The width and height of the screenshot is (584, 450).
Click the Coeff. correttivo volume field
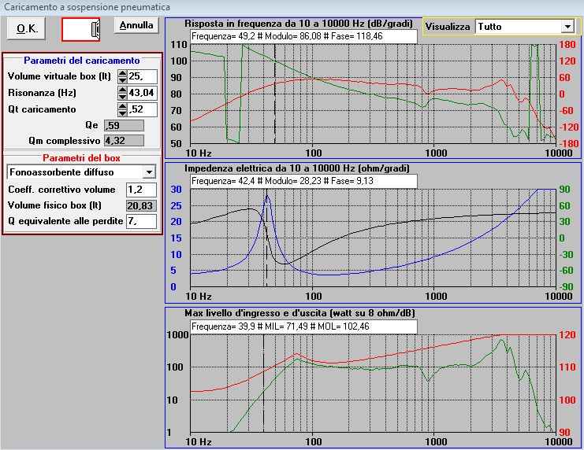(142, 190)
